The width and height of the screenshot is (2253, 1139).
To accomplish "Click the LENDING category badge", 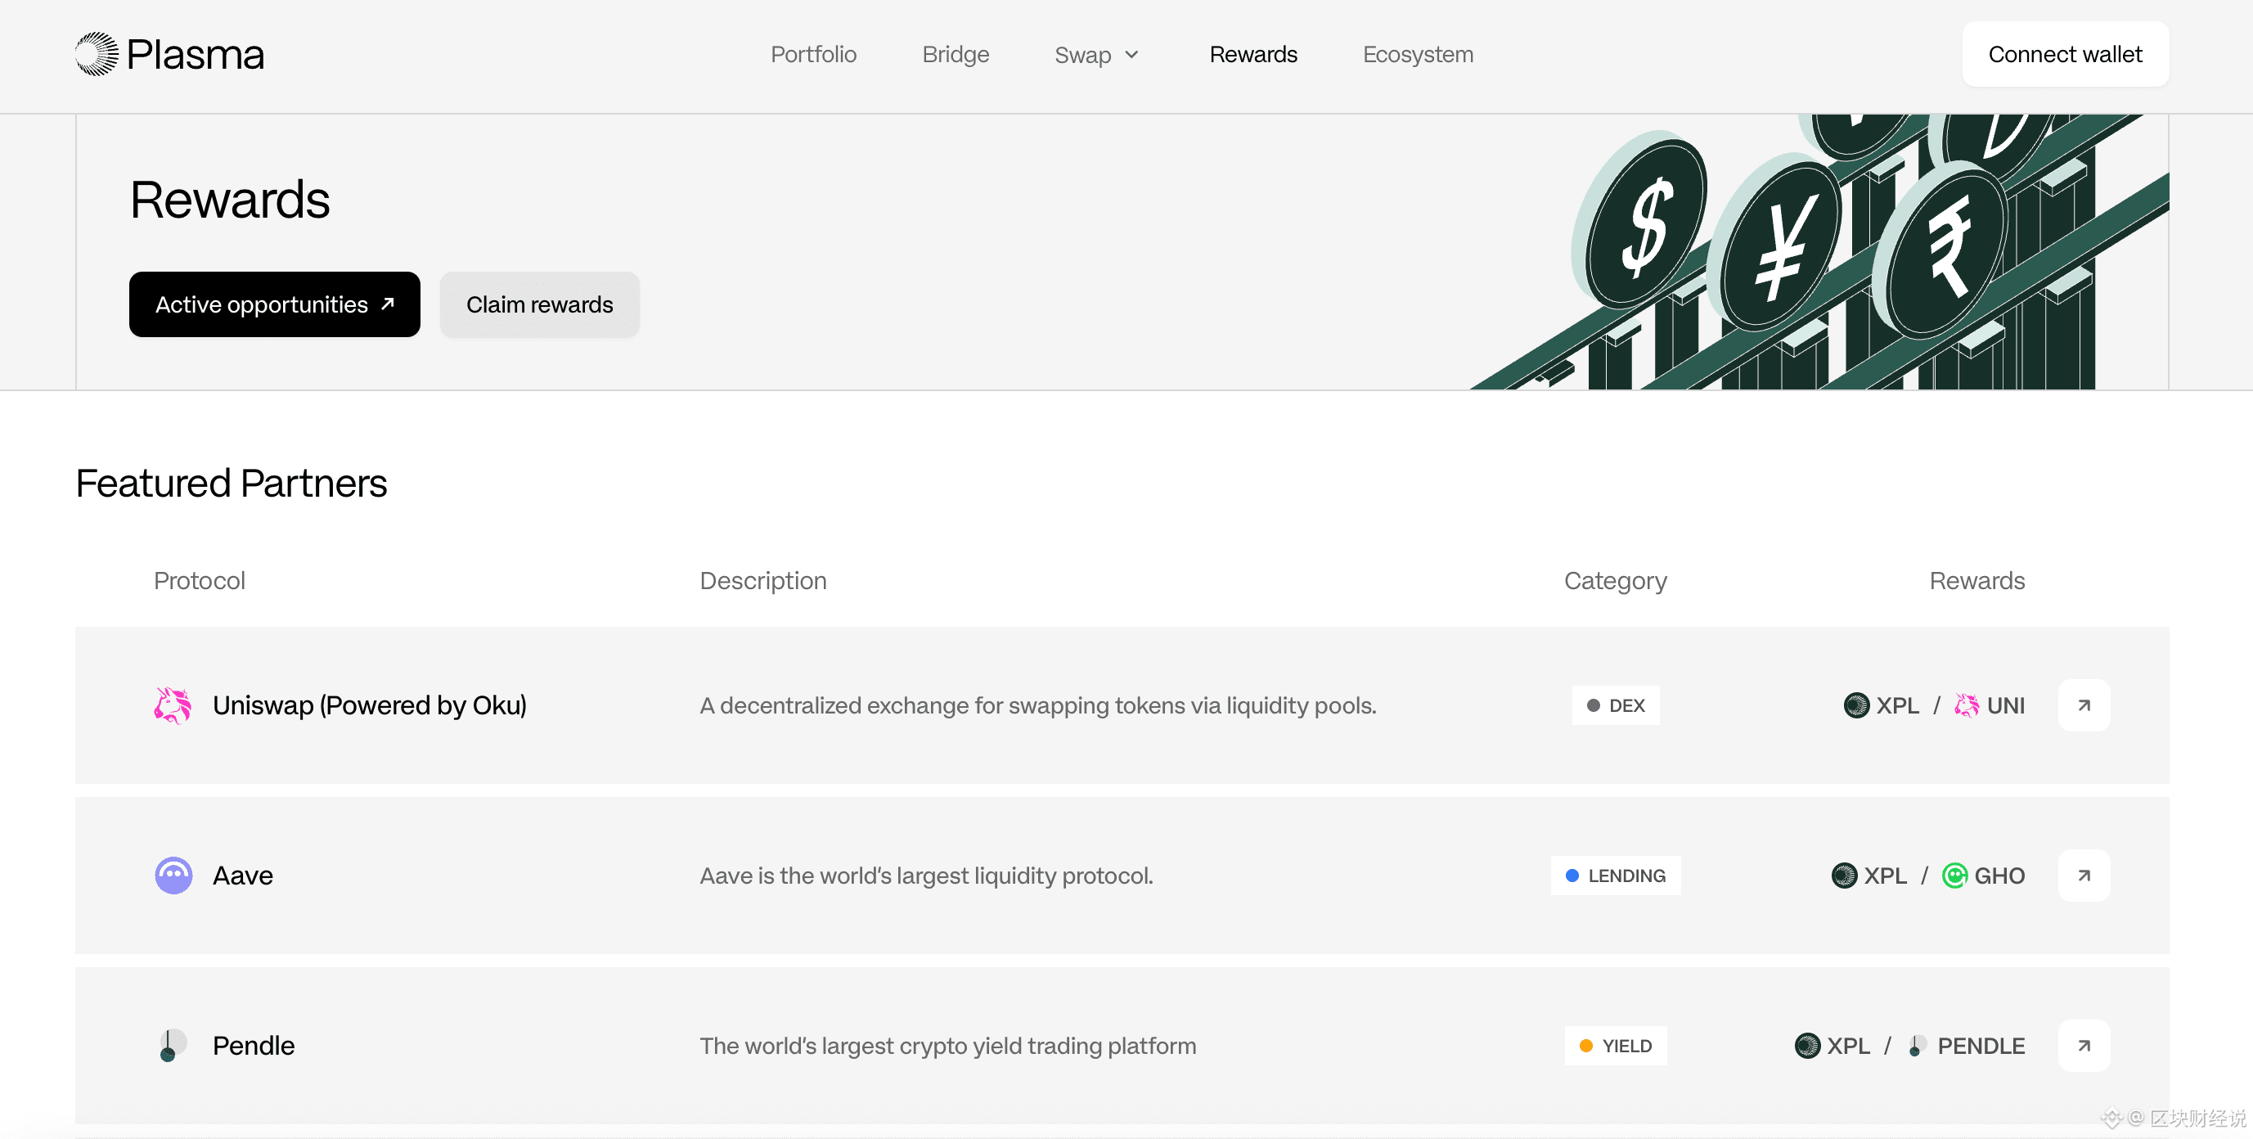I will click(1615, 875).
